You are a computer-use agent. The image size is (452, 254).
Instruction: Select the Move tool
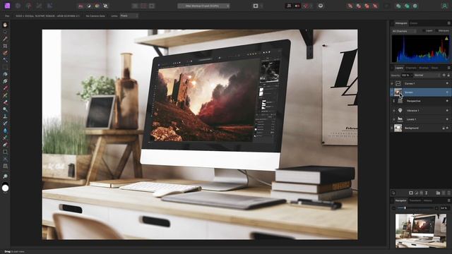point(5,32)
